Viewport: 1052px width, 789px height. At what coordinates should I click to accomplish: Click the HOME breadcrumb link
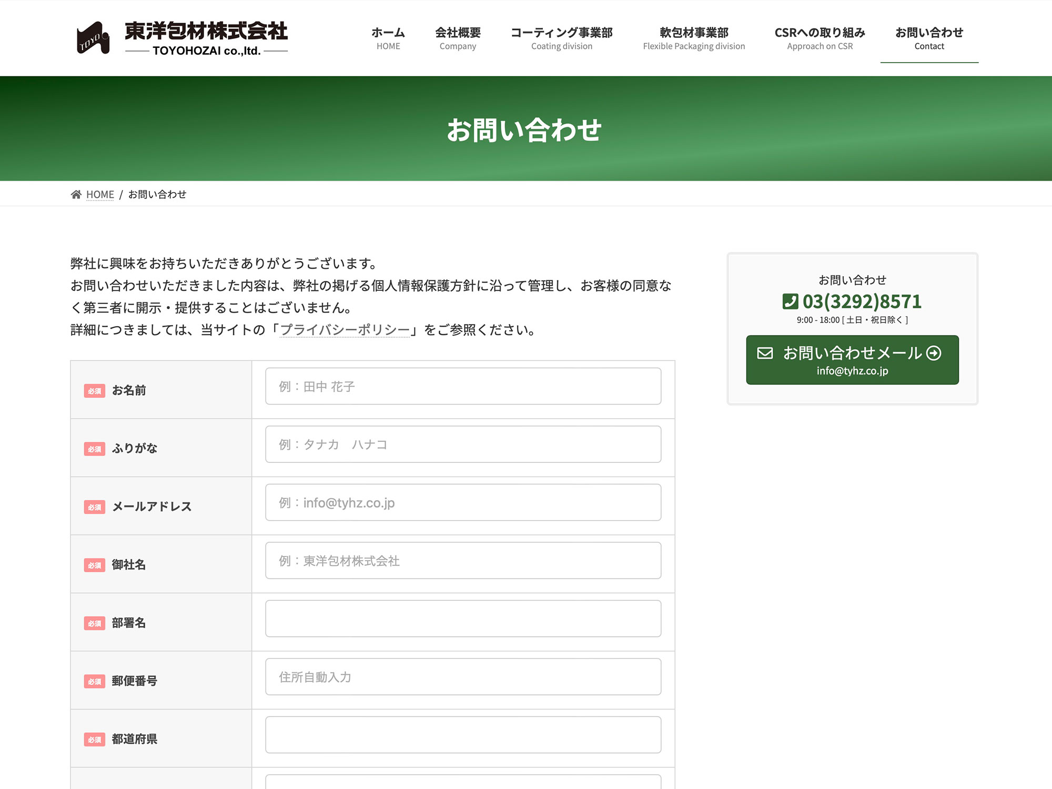[x=100, y=194]
